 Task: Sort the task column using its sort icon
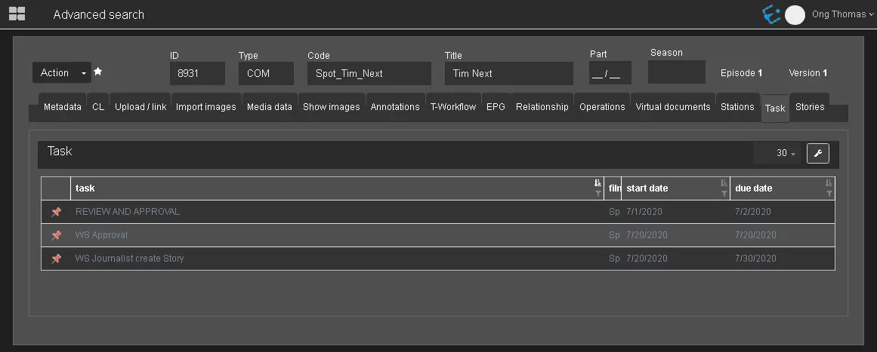click(x=598, y=183)
